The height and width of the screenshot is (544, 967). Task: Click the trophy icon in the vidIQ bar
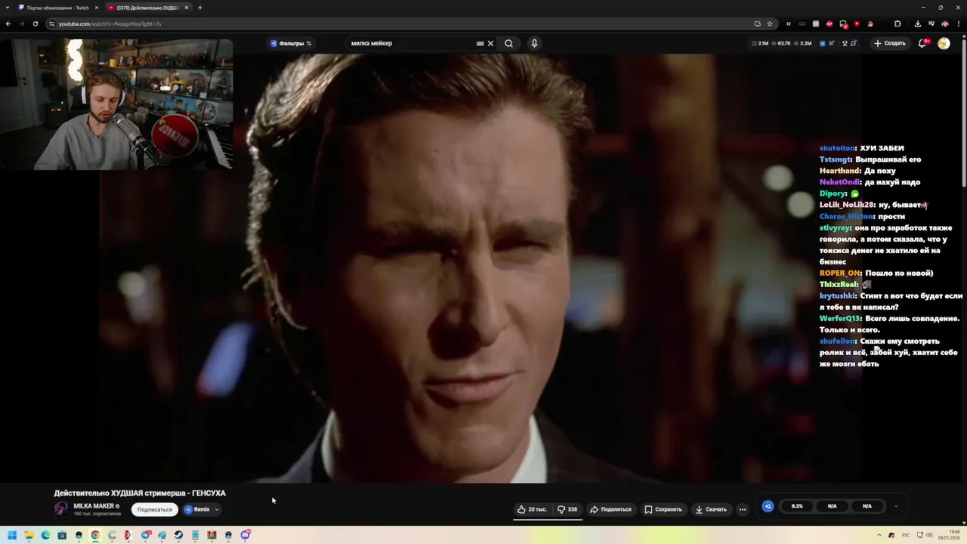[845, 43]
